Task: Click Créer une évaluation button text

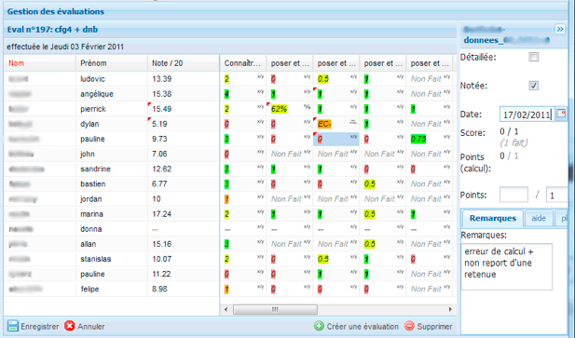Action: pyautogui.click(x=363, y=326)
